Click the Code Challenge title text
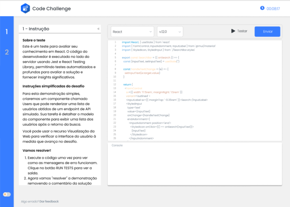This screenshot has height=207, width=290. [51, 8]
